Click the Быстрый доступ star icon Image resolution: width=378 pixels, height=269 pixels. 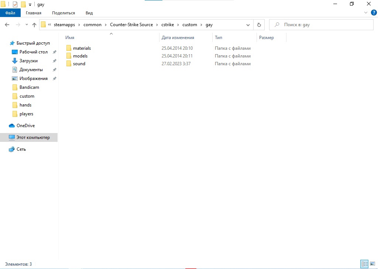pyautogui.click(x=12, y=43)
